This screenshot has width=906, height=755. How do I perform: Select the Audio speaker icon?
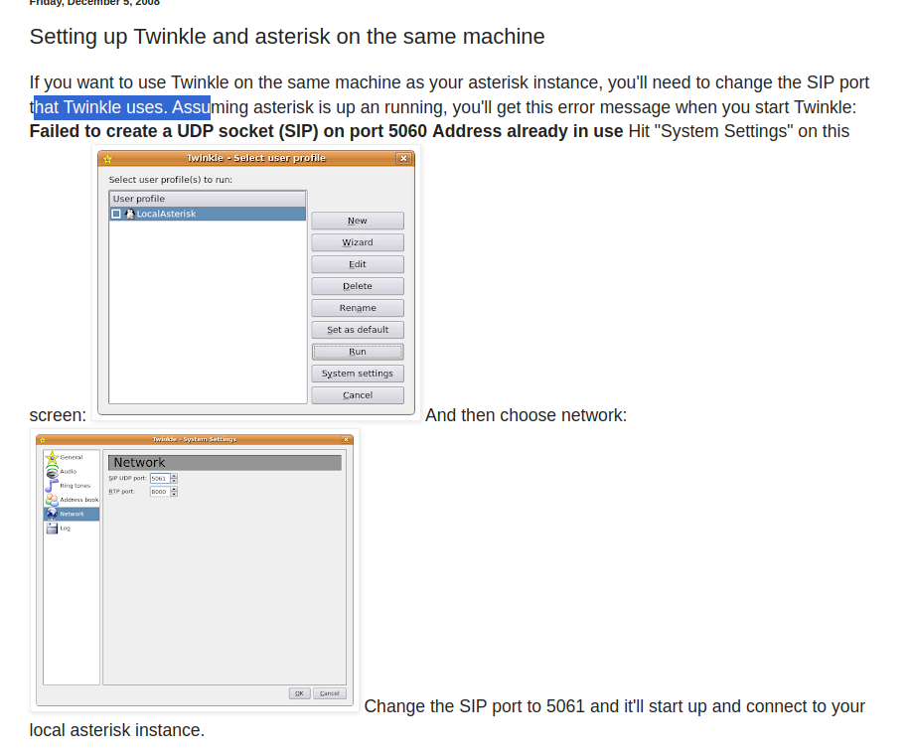52,472
